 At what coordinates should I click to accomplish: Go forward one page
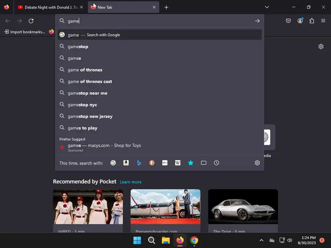tap(19, 21)
